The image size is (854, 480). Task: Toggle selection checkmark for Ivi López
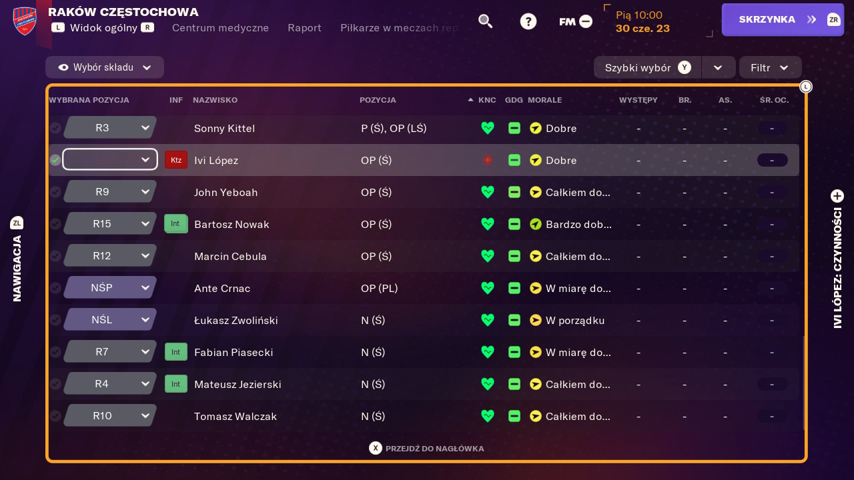(55, 160)
